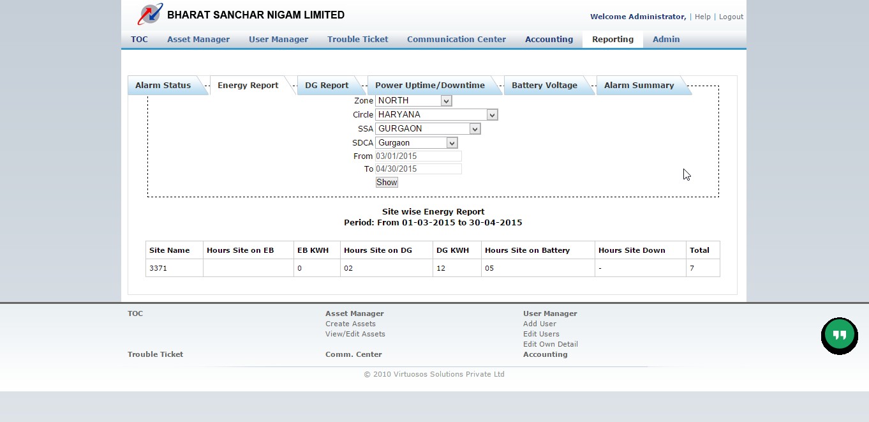
Task: Open the Trouble Ticket section
Action: click(357, 39)
